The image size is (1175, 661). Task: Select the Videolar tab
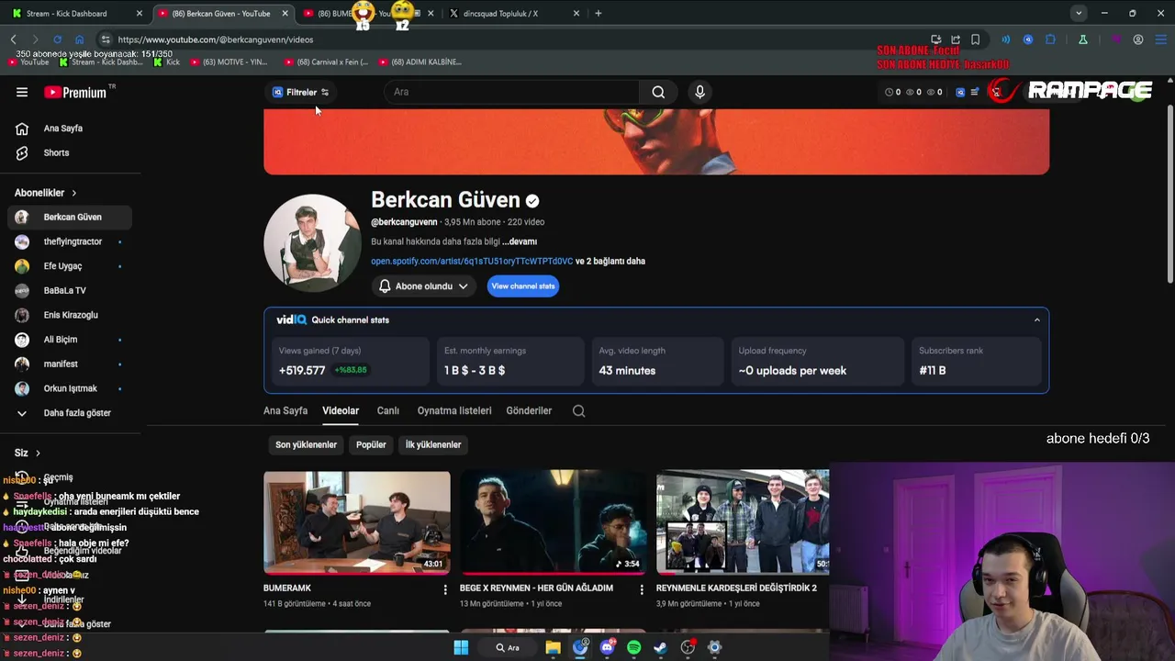tap(341, 410)
